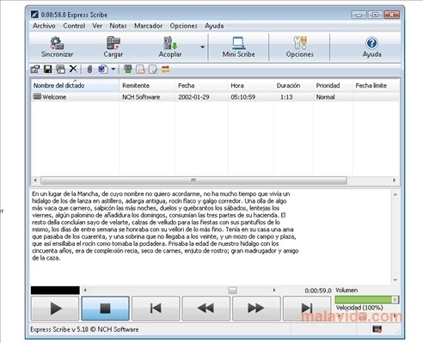Click the 0:00:59.0 elapsed time readout
Screen dimensions: 423x343
(318, 291)
